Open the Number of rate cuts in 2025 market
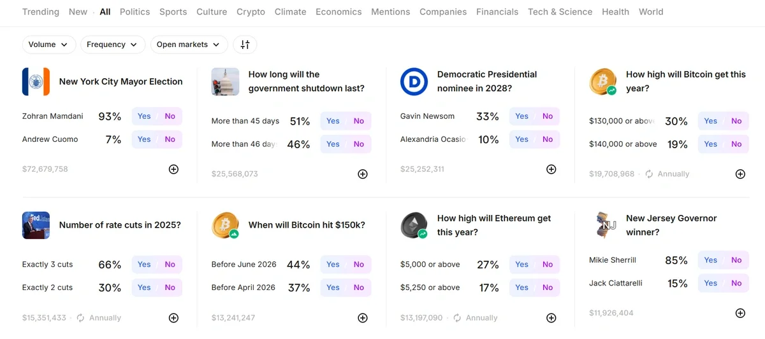 [120, 225]
